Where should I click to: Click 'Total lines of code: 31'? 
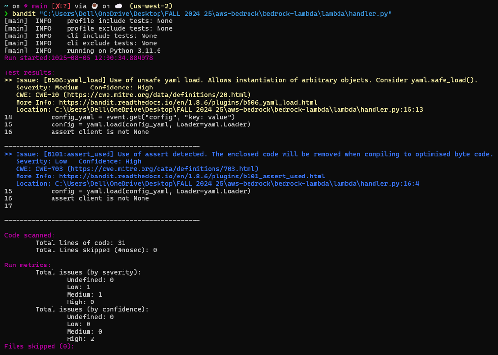pos(80,243)
